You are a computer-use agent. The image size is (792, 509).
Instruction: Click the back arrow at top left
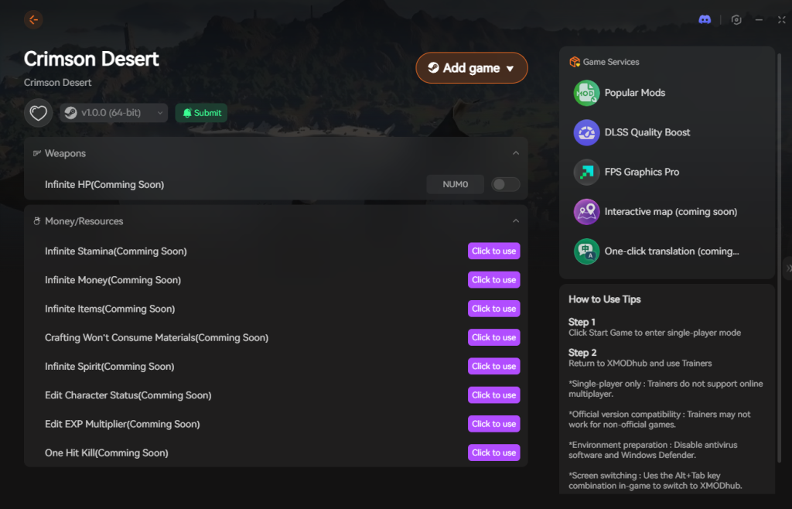32,19
